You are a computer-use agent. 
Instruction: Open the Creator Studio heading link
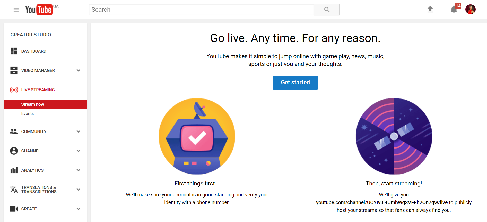[x=31, y=35]
